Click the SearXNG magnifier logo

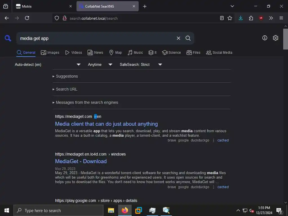(8, 38)
